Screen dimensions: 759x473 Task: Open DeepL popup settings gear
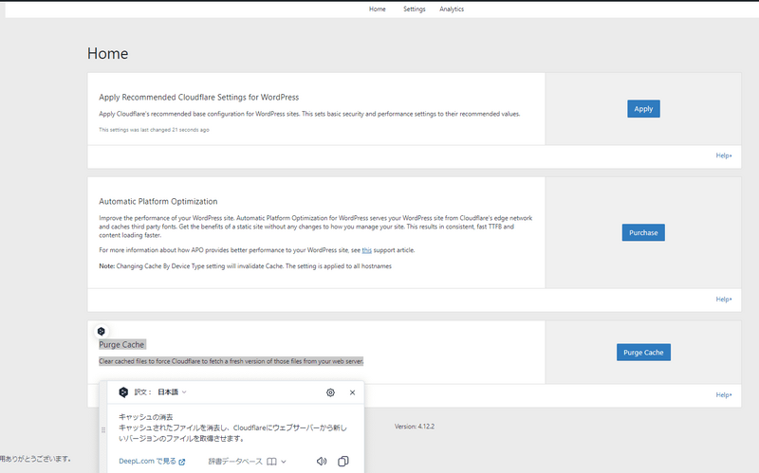click(330, 392)
